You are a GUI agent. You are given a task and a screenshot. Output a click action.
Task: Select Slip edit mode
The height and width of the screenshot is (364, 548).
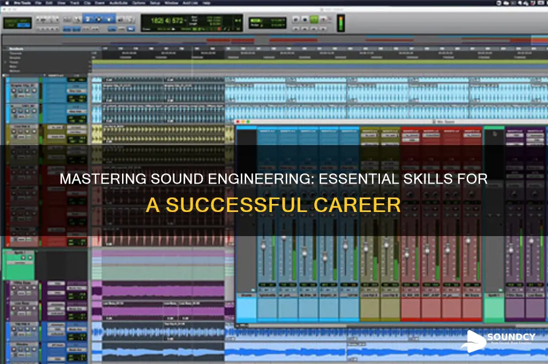tap(11, 26)
